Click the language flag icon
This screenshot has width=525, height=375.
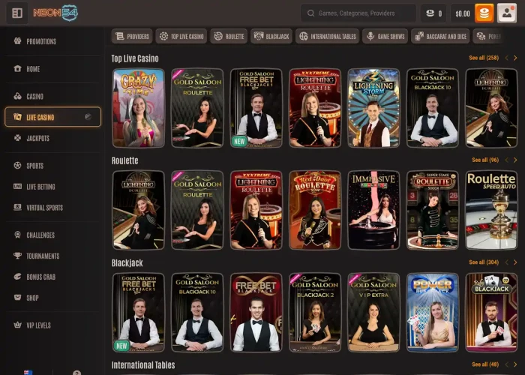click(x=28, y=373)
